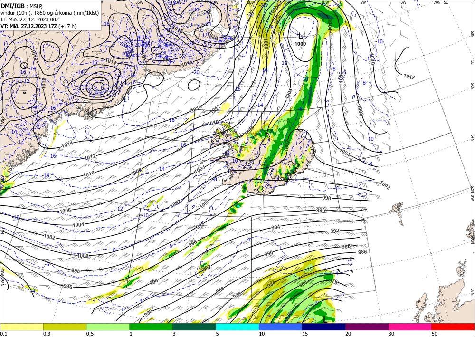Click the '35W' longitude label
Image resolution: width=475 pixels, height=337 pixels.
[139, 2]
